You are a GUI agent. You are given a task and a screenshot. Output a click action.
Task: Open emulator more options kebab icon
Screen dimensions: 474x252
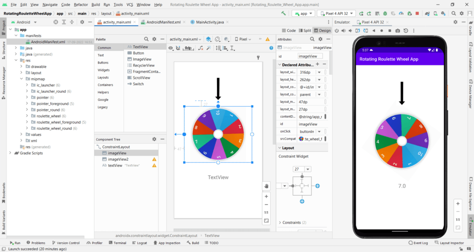[414, 31]
